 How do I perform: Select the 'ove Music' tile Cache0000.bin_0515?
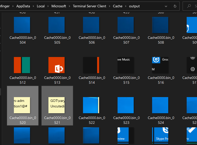pos(126,65)
